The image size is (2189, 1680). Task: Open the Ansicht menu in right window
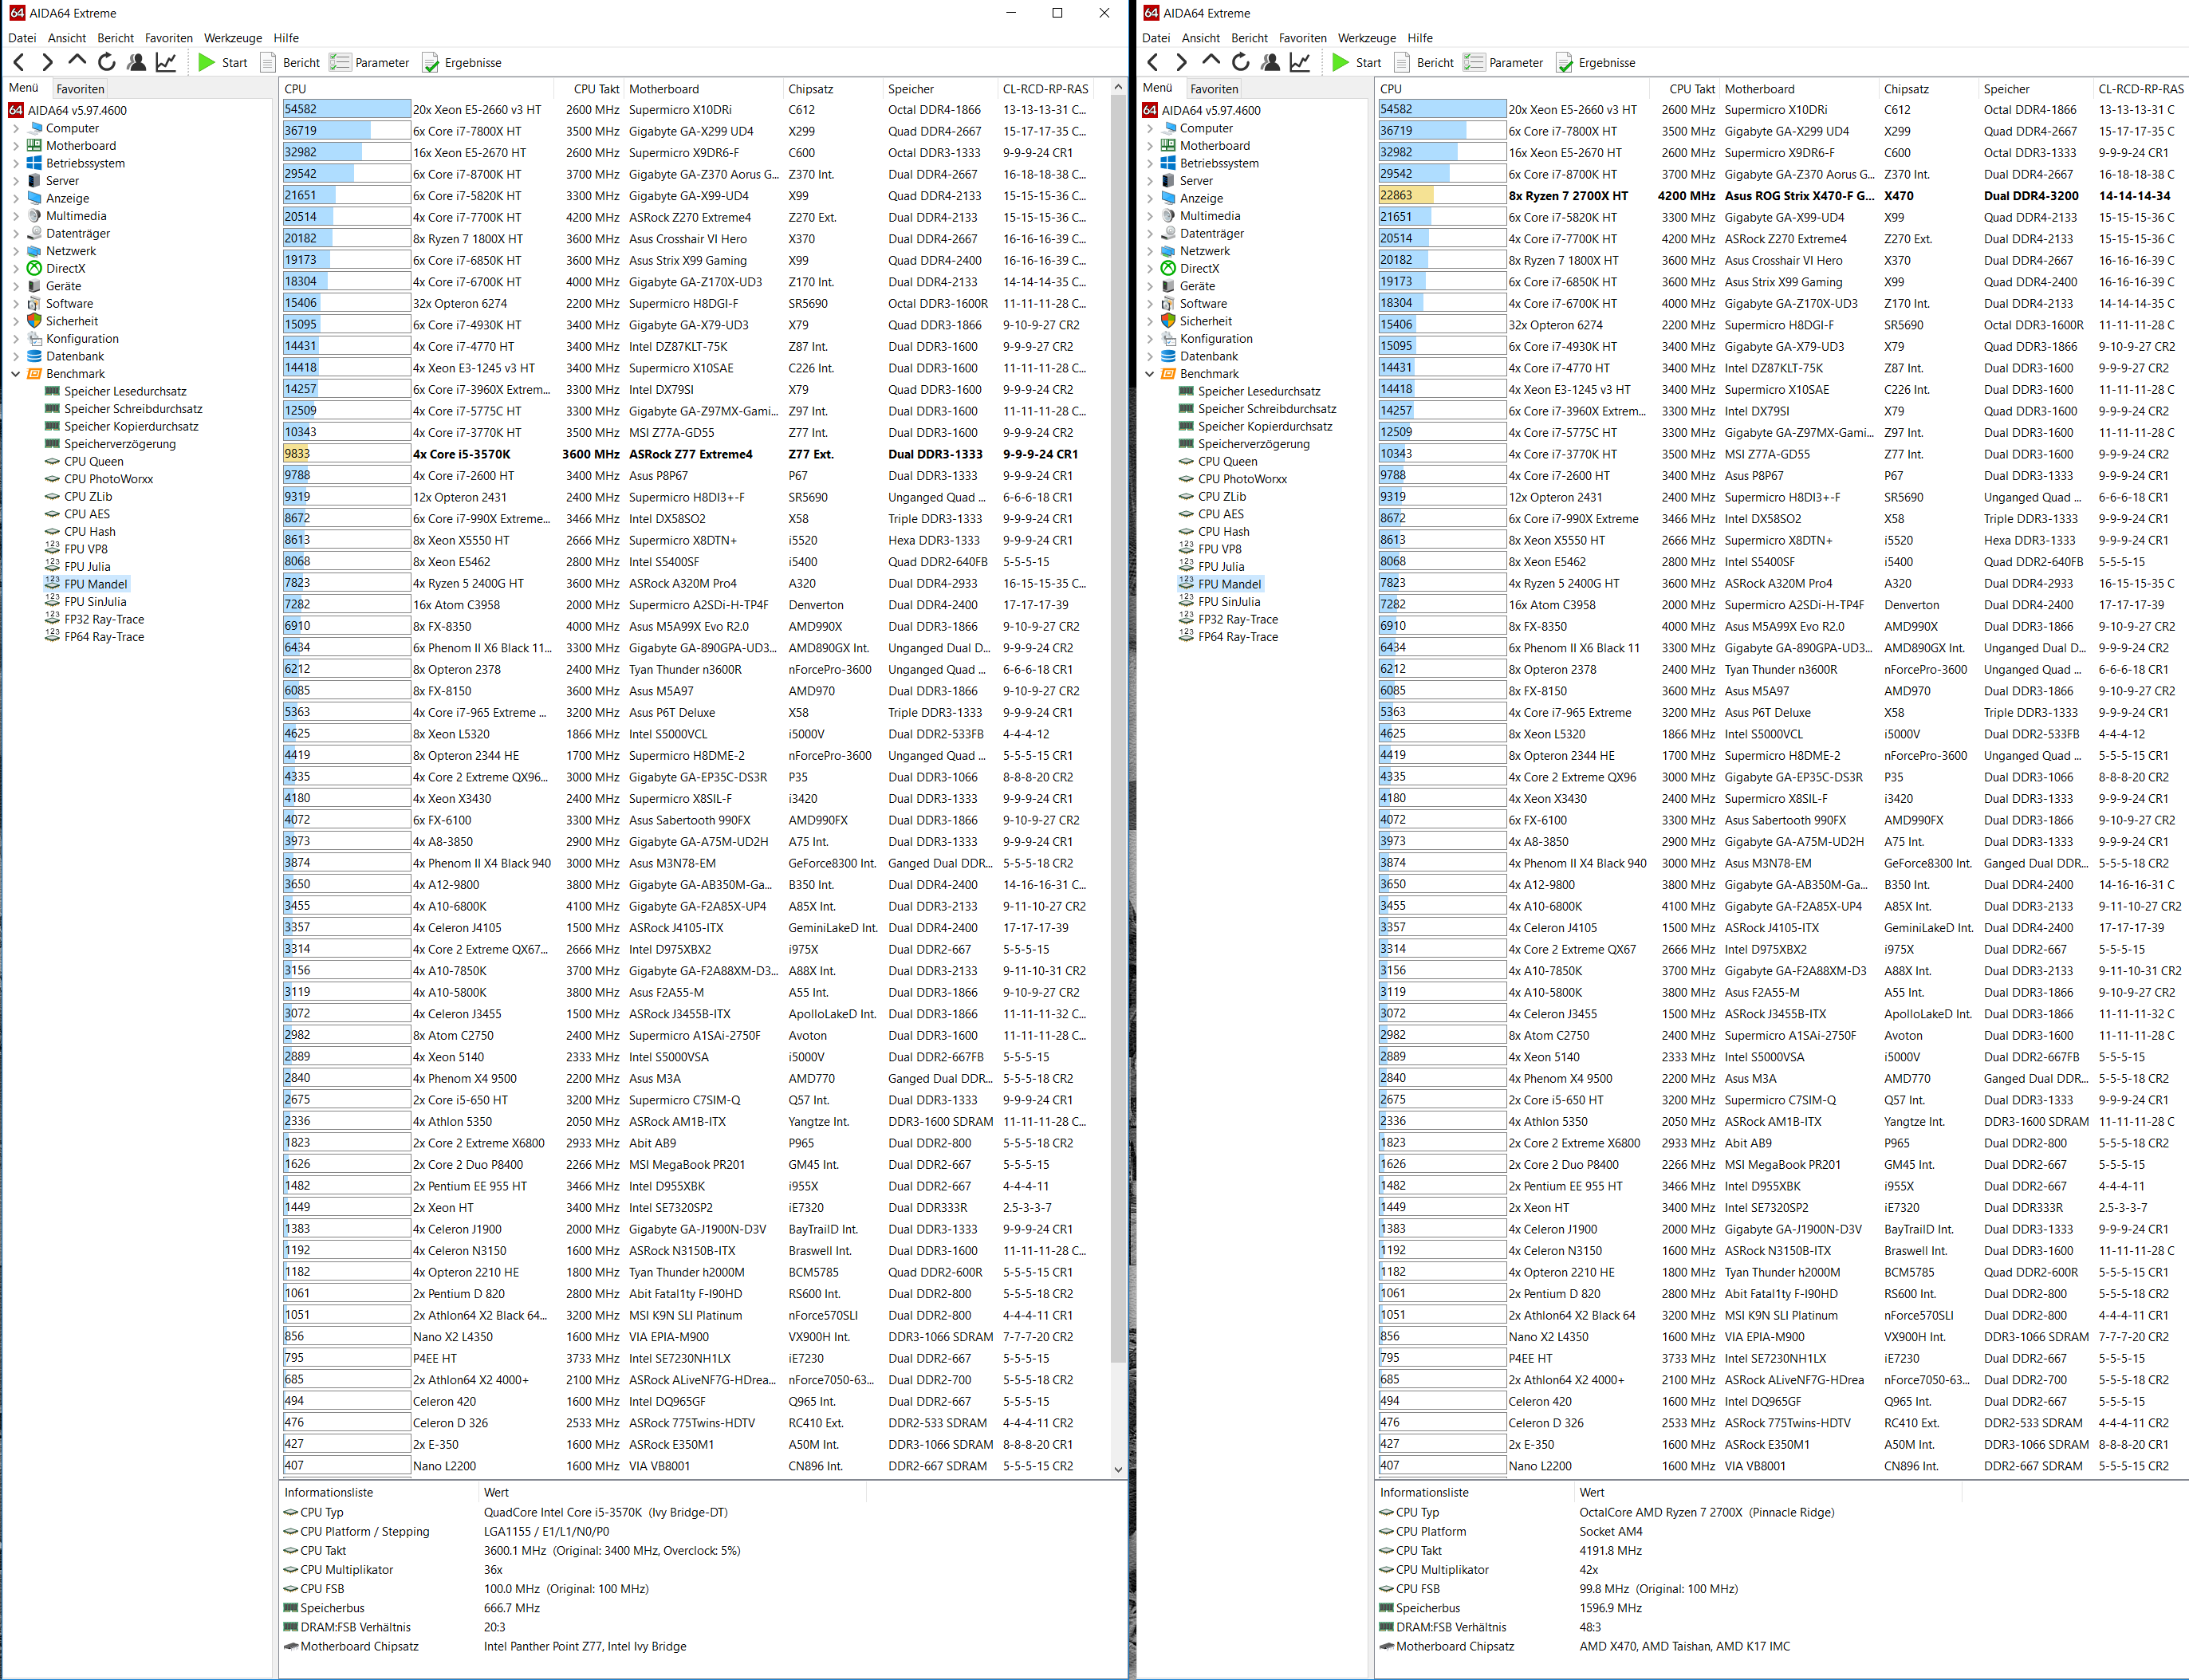point(1200,38)
